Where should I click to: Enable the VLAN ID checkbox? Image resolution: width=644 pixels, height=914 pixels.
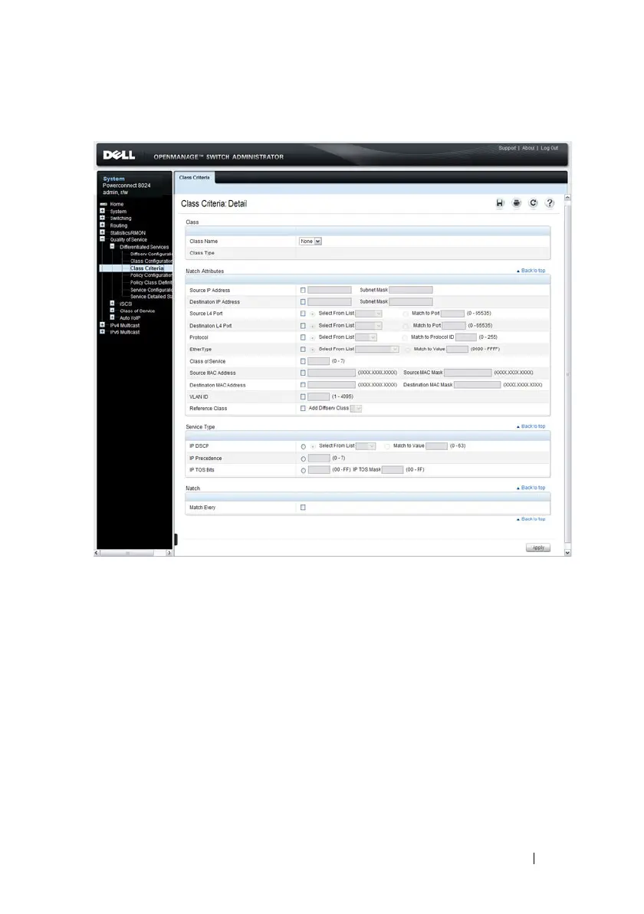click(x=303, y=397)
